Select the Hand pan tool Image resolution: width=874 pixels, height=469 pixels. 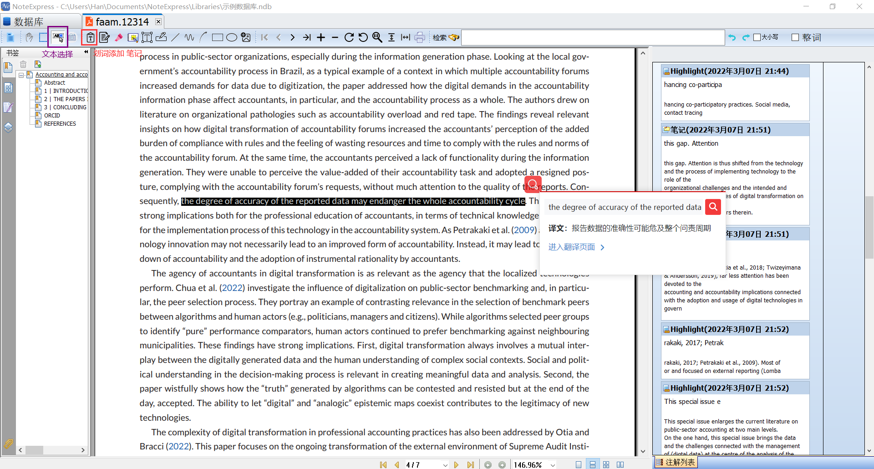click(29, 37)
